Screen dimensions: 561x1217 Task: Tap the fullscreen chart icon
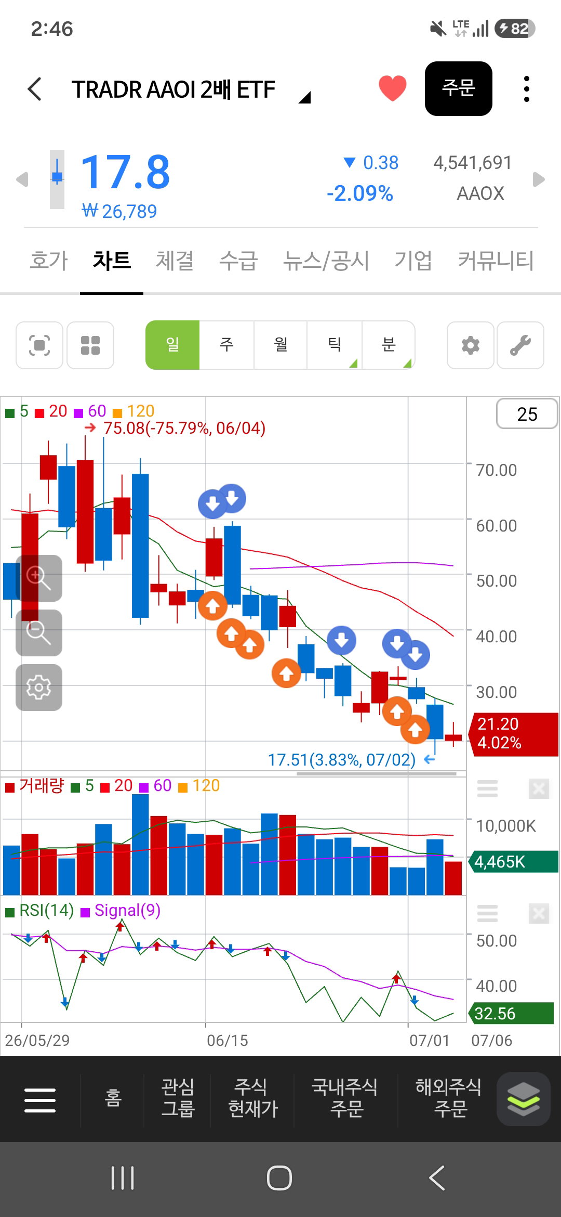click(39, 345)
